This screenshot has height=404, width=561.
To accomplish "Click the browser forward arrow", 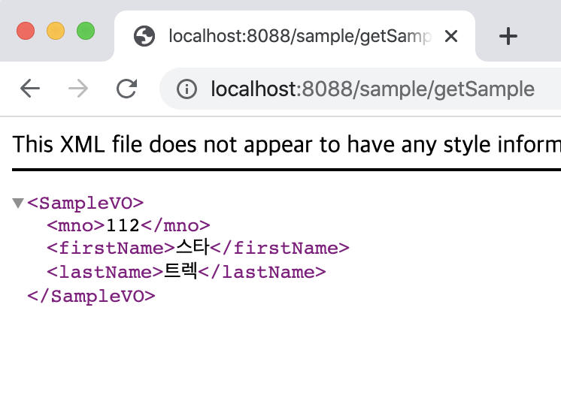I will 78,88.
